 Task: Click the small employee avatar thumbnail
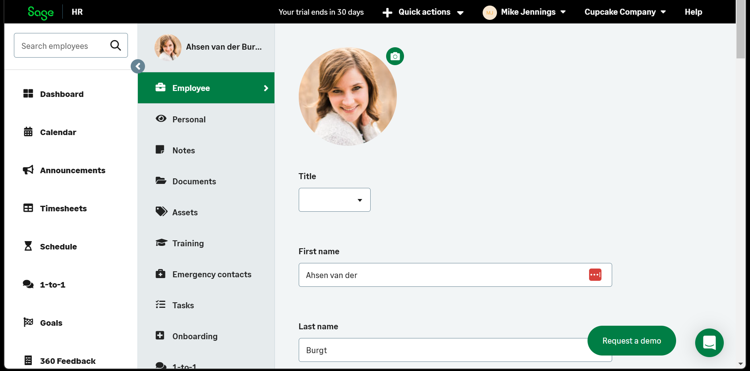click(x=168, y=47)
